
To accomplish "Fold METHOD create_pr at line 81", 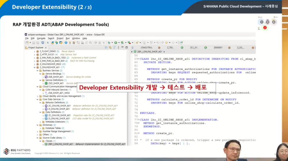I will point(139,133).
